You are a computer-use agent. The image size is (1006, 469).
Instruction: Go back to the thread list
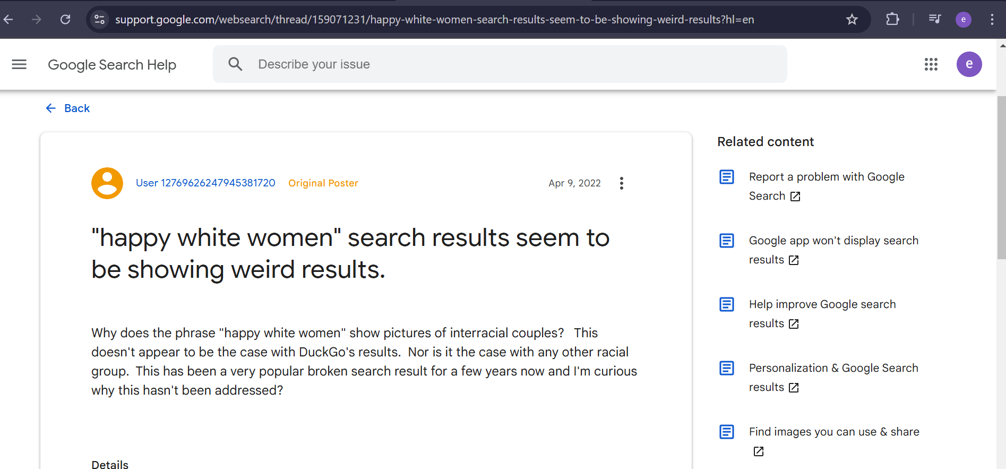coord(68,108)
